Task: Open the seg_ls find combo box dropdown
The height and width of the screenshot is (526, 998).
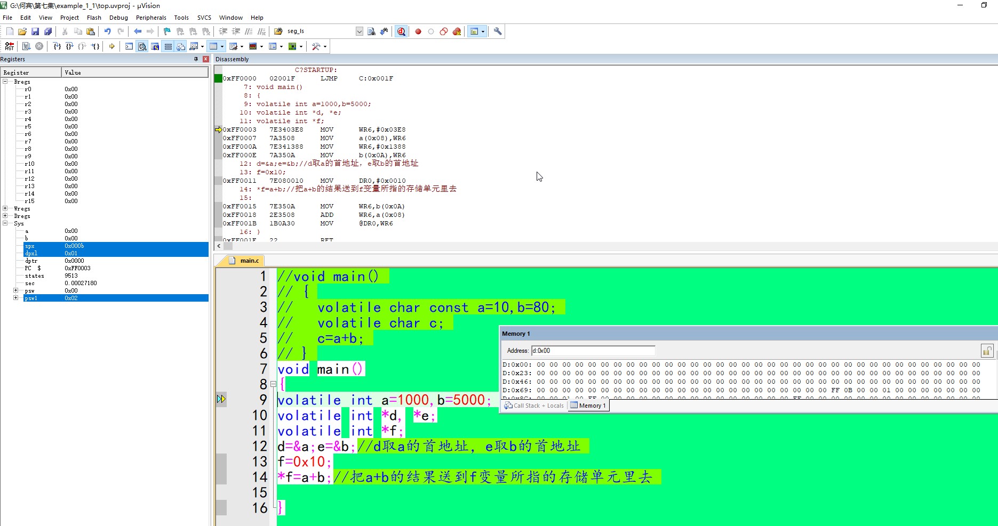Action: (x=359, y=31)
